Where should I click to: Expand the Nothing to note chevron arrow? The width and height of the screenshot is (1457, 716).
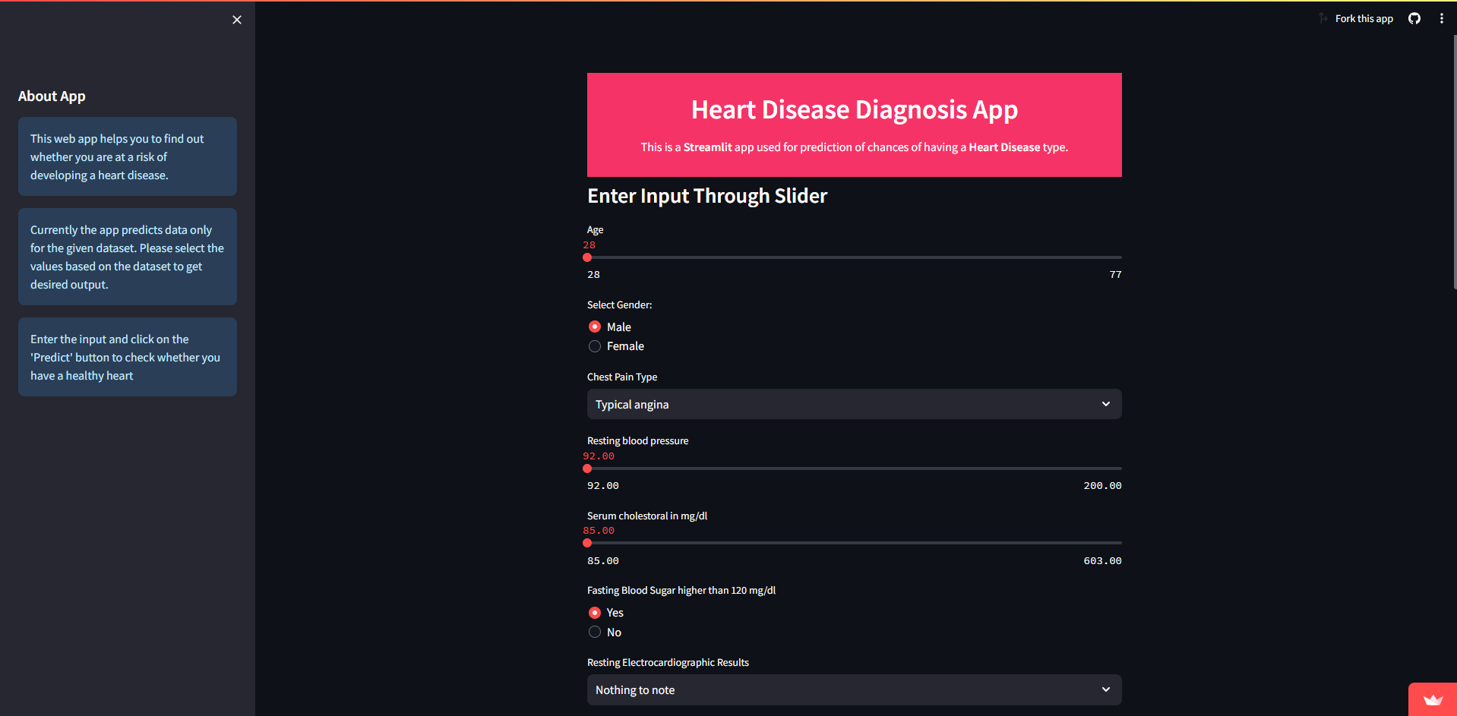1105,689
